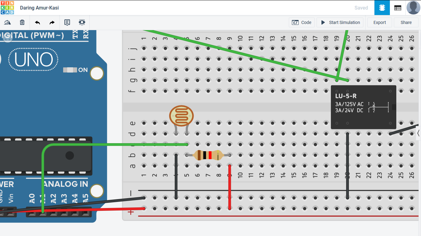Click the Saved status text
The height and width of the screenshot is (236, 421).
361,8
